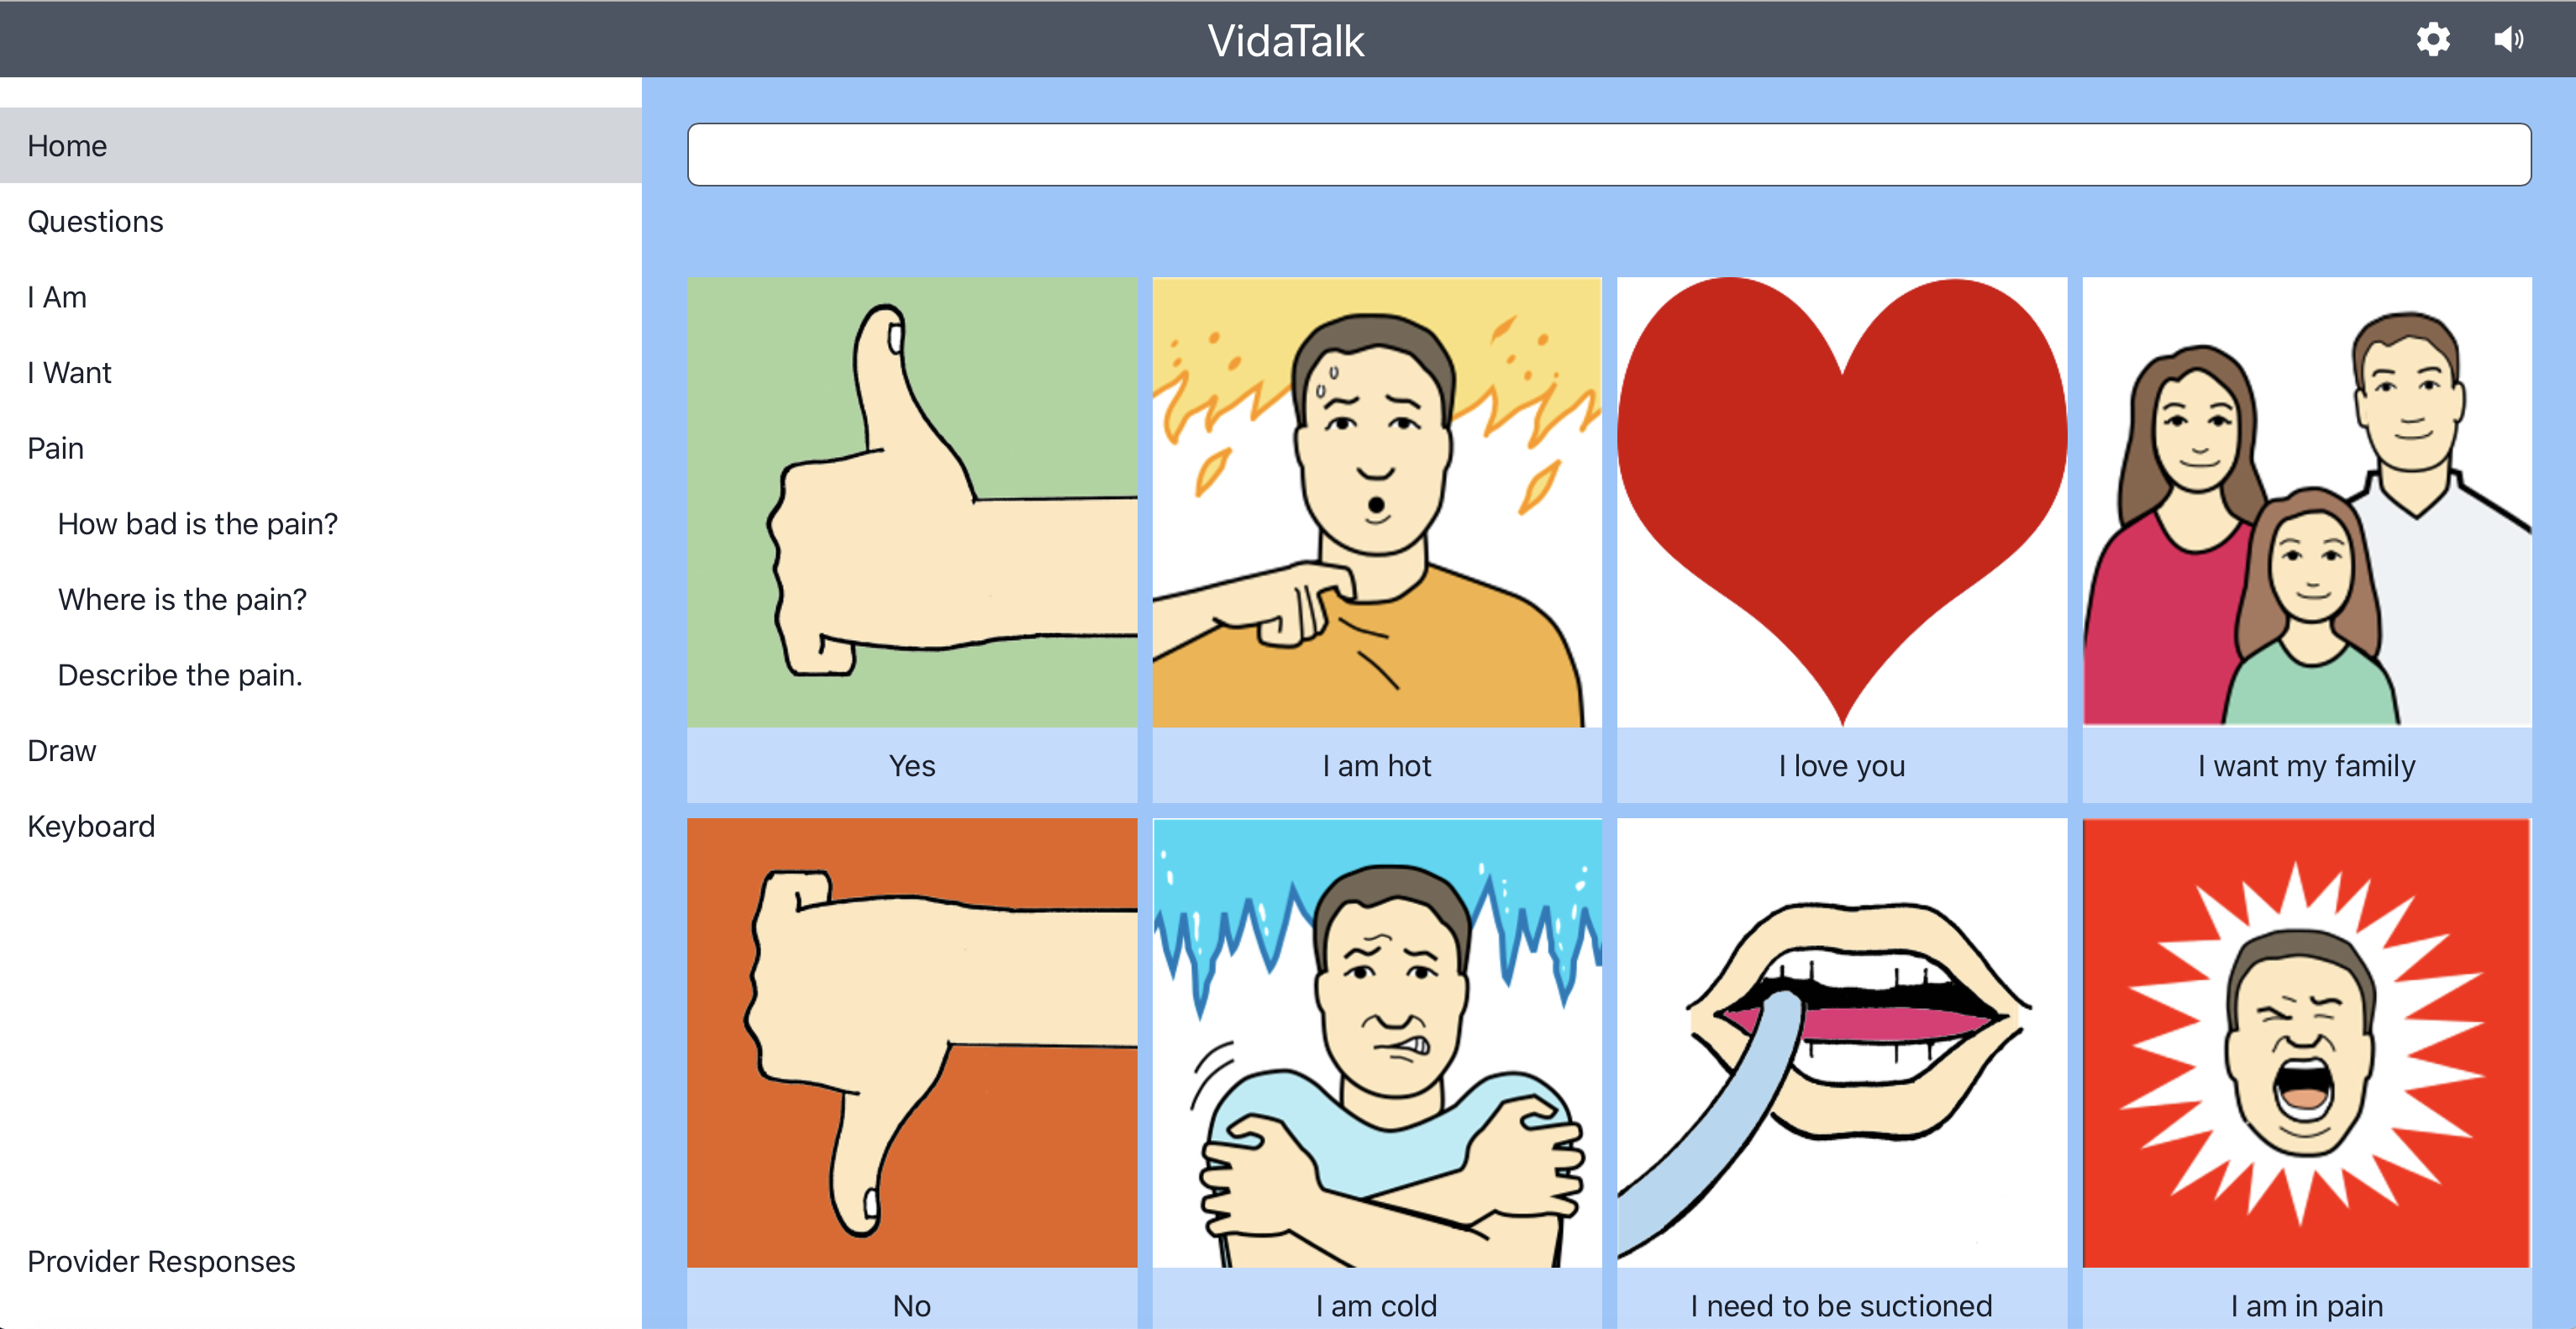Go to Home in the sidebar

point(321,146)
